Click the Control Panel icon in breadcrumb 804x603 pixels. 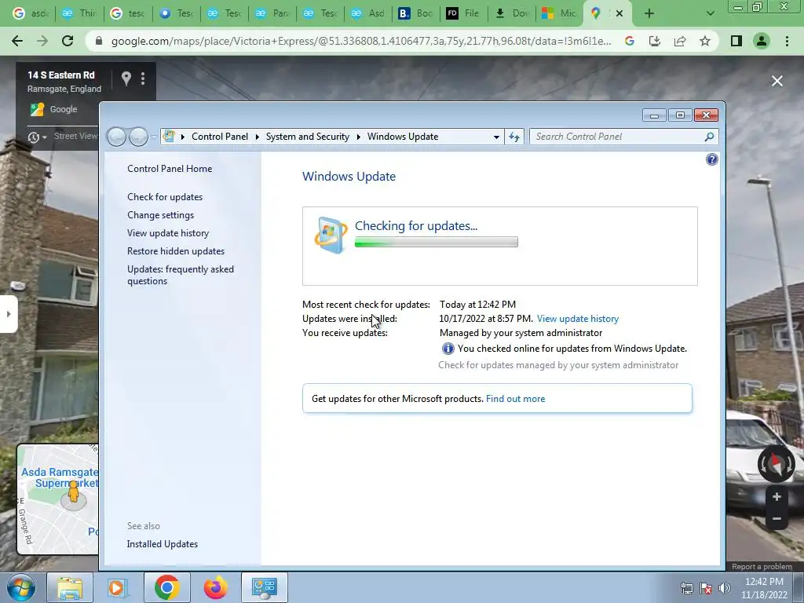point(169,137)
